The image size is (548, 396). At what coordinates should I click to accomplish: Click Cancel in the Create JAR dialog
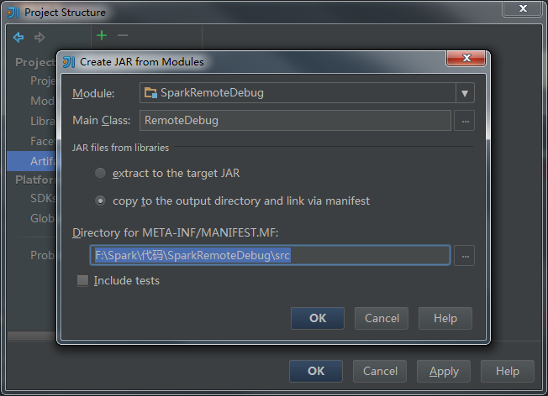point(382,318)
